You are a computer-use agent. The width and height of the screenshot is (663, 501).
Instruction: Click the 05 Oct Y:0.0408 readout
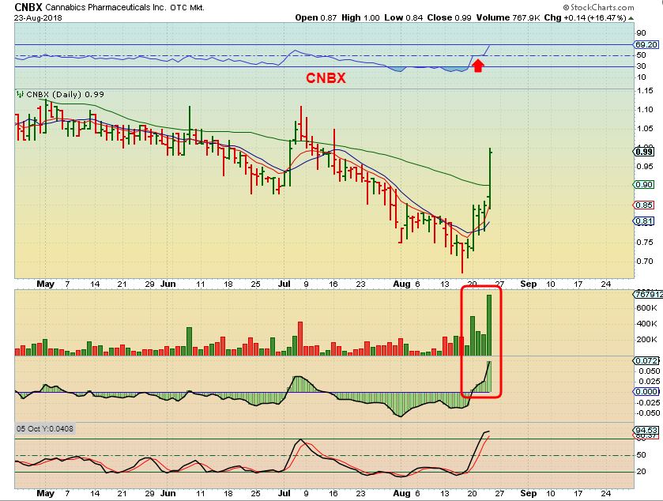click(x=45, y=429)
